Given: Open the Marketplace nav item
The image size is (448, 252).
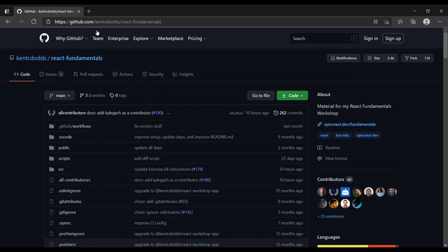Looking at the screenshot, I should click(x=171, y=38).
